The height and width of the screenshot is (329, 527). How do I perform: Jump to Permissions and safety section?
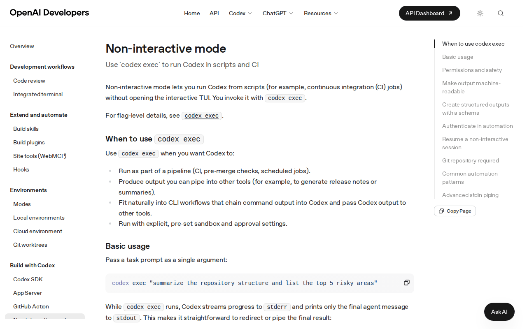[x=472, y=70]
